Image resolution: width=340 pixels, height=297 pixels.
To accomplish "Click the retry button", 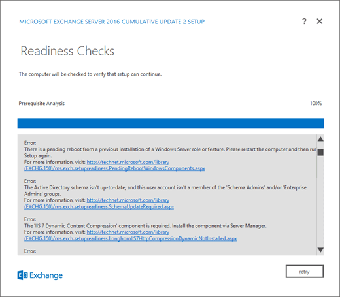I will point(305,272).
